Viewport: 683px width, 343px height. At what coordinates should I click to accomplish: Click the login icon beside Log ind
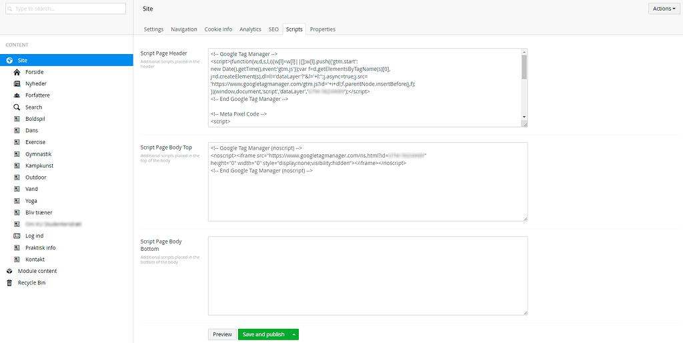[x=17, y=236]
